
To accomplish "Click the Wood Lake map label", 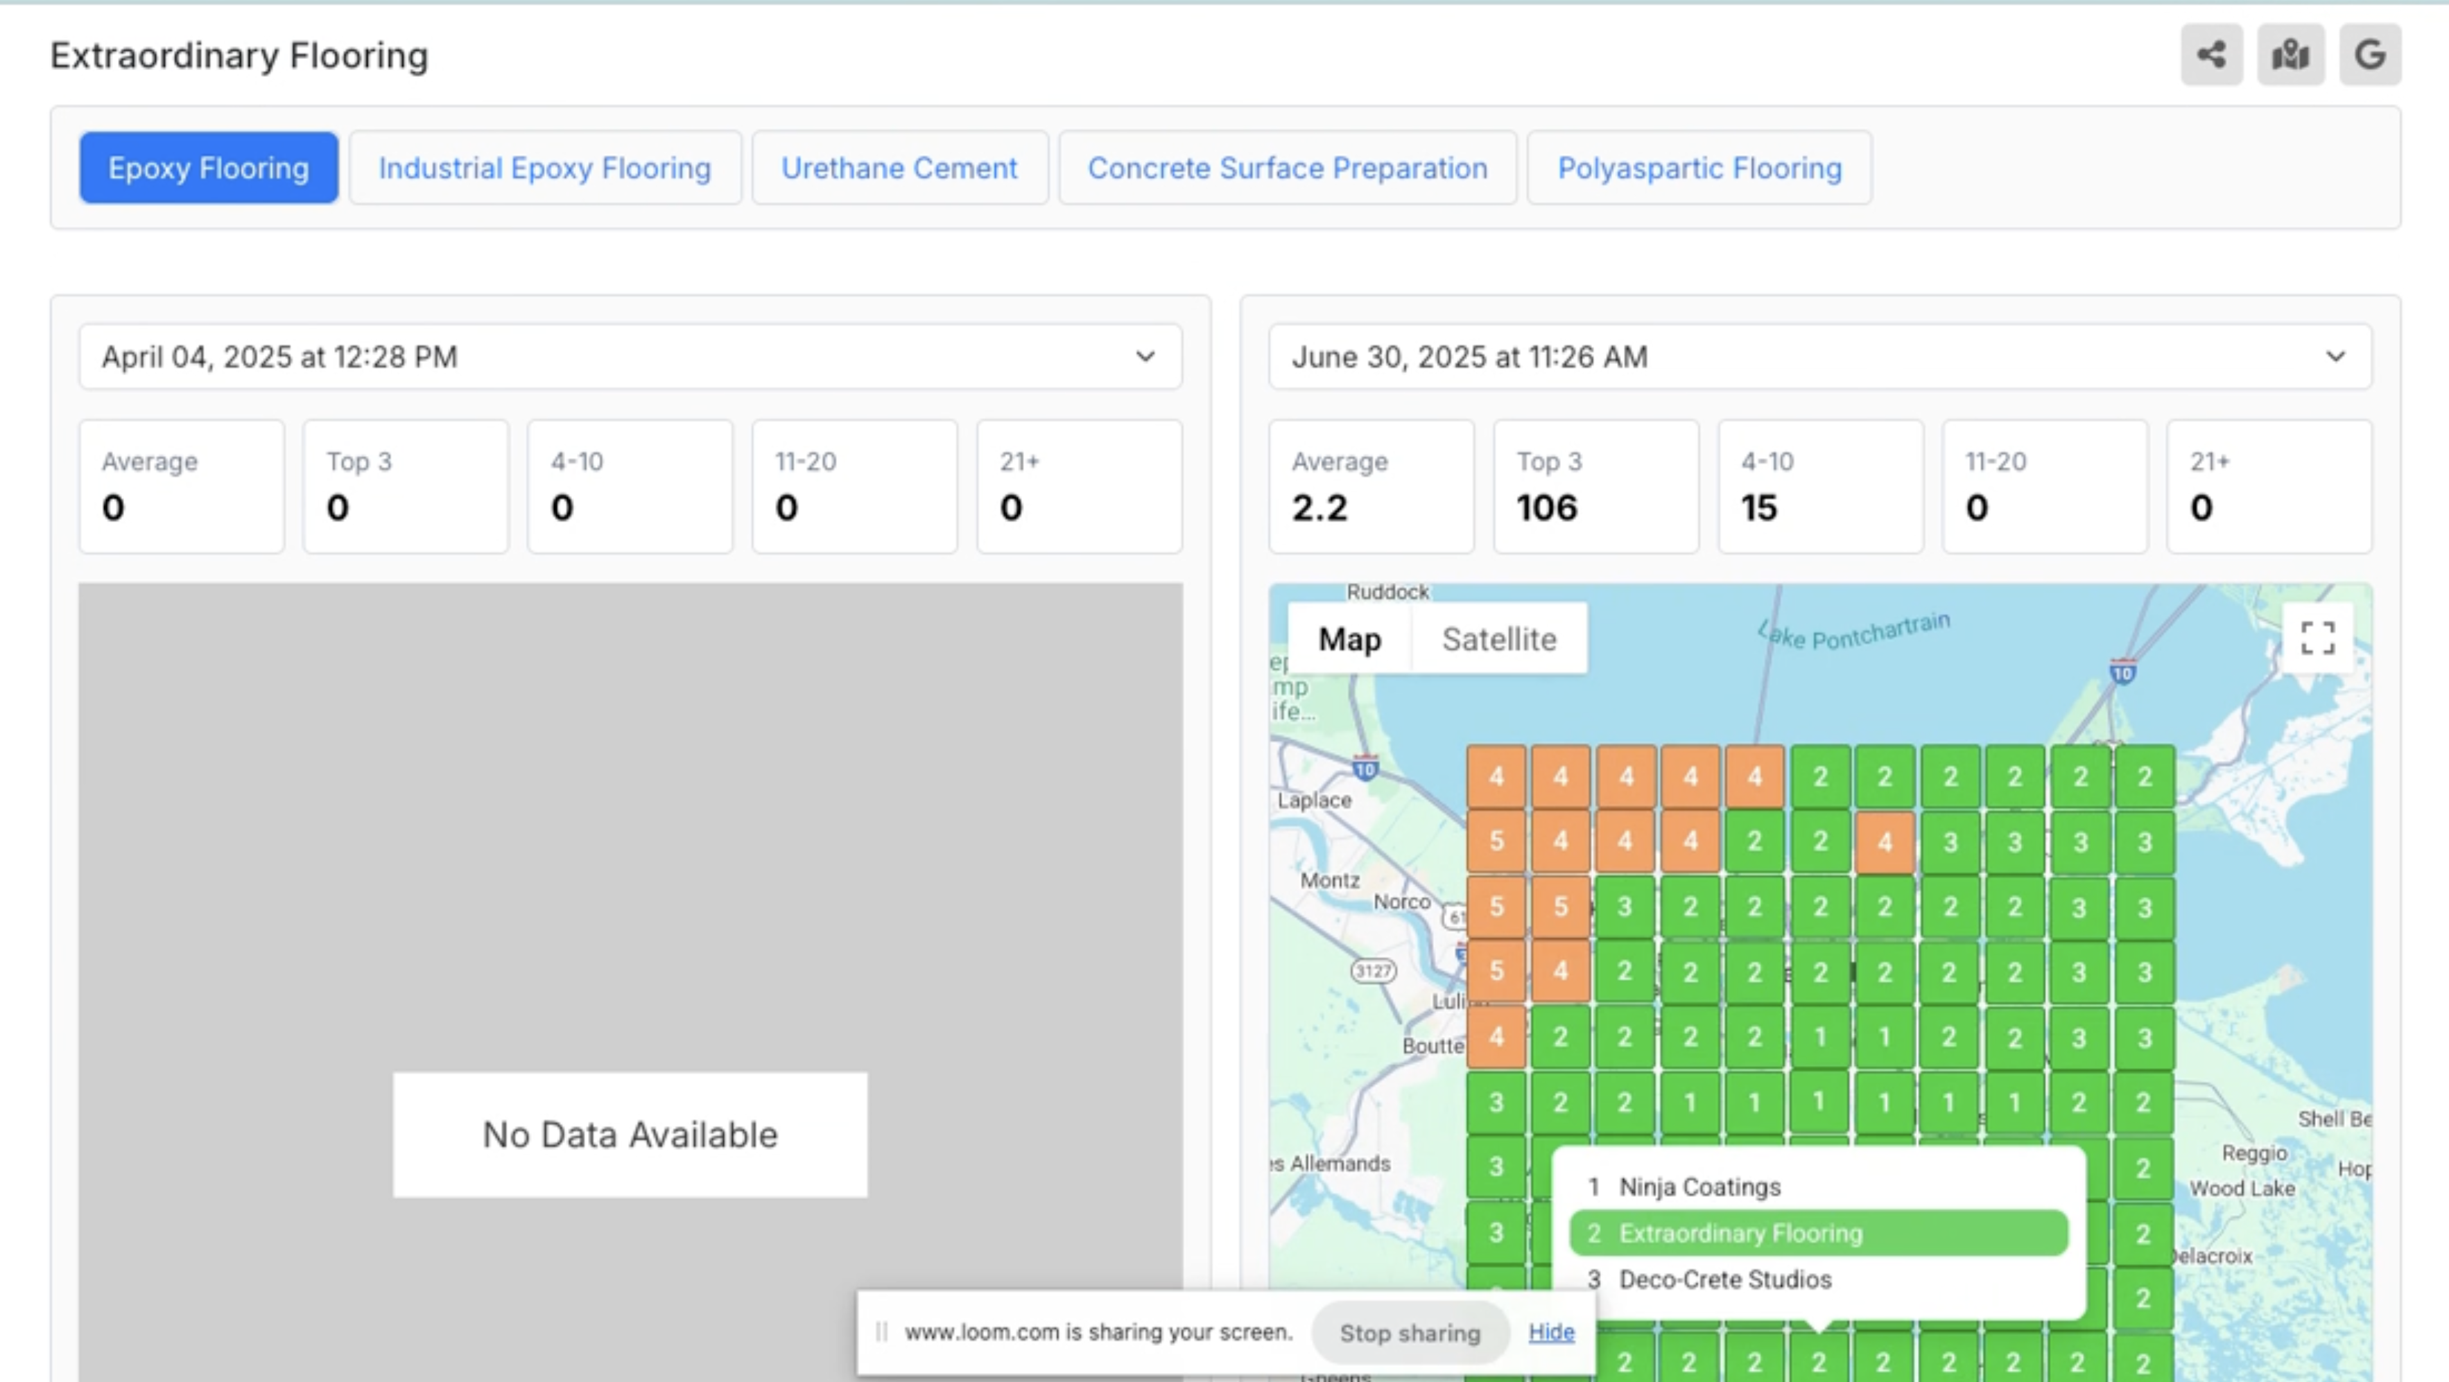I will [2242, 1188].
